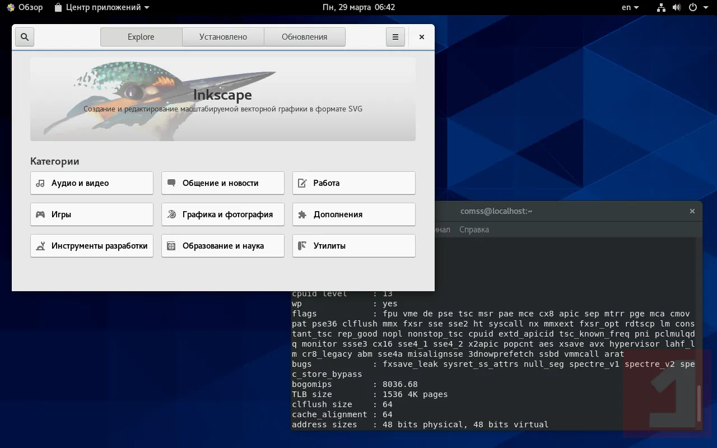
Task: Open the Инструменты разработки category
Action: (x=92, y=246)
